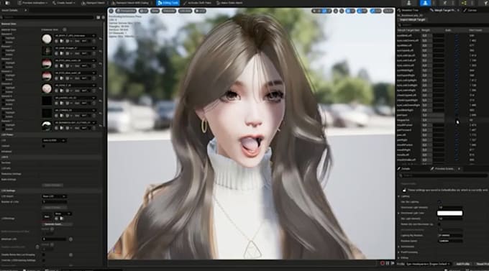Switch to the Animation Blueprint mode icon

pyautogui.click(x=464, y=3)
